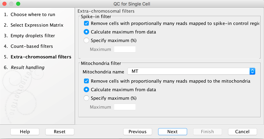Go to Choose where to run step
This screenshot has width=264, height=139.
click(x=33, y=15)
